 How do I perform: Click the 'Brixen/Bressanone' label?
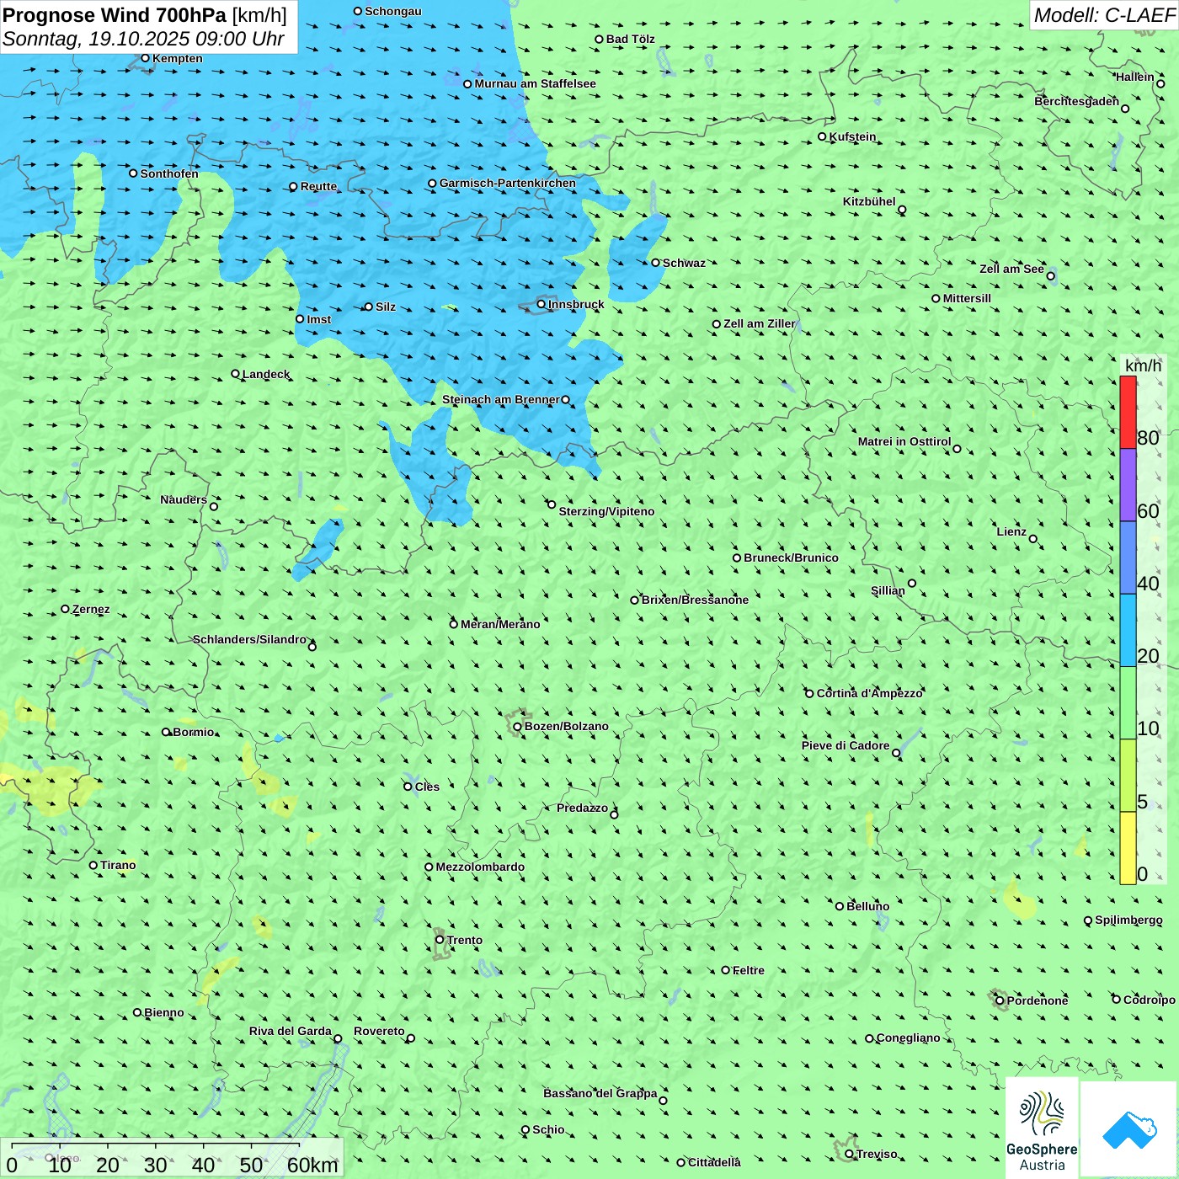point(695,600)
